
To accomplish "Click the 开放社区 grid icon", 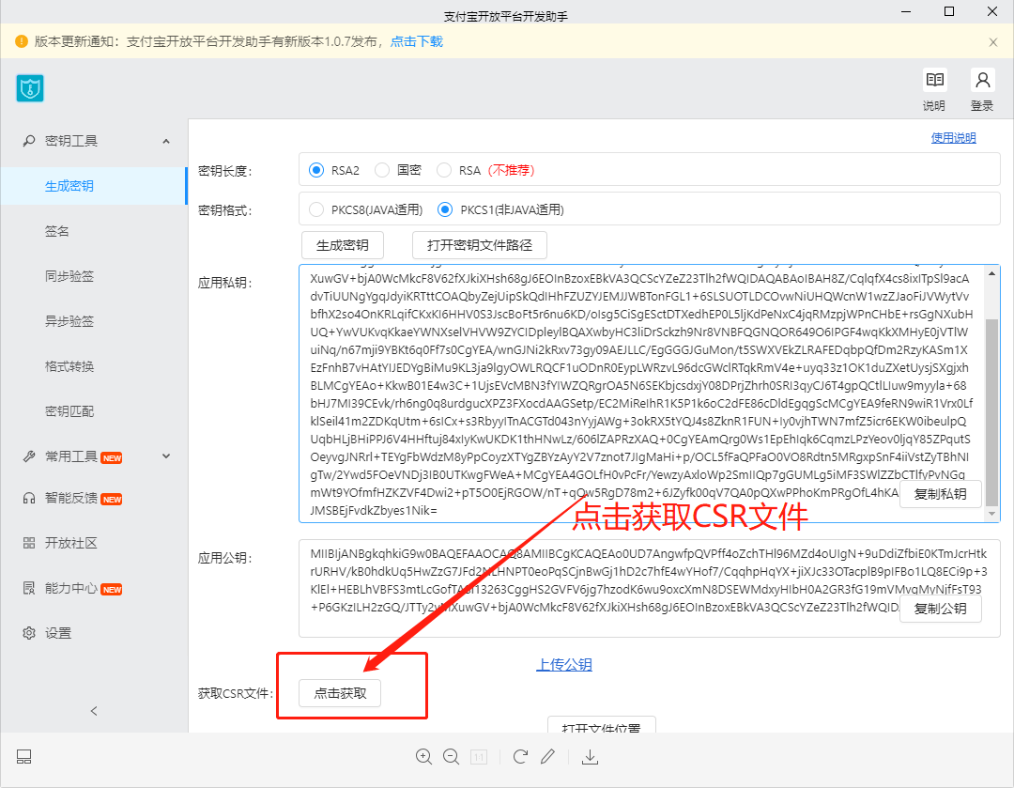I will coord(29,543).
